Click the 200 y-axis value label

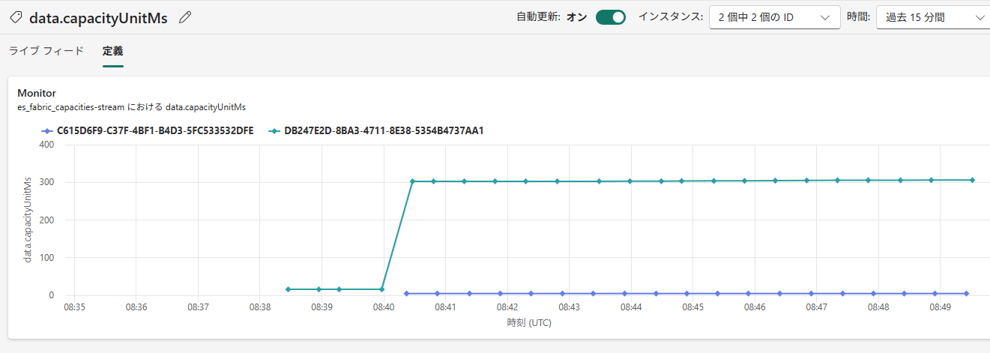pyautogui.click(x=47, y=220)
